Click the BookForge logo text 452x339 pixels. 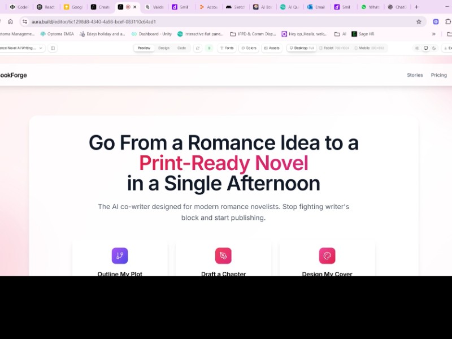click(x=13, y=75)
